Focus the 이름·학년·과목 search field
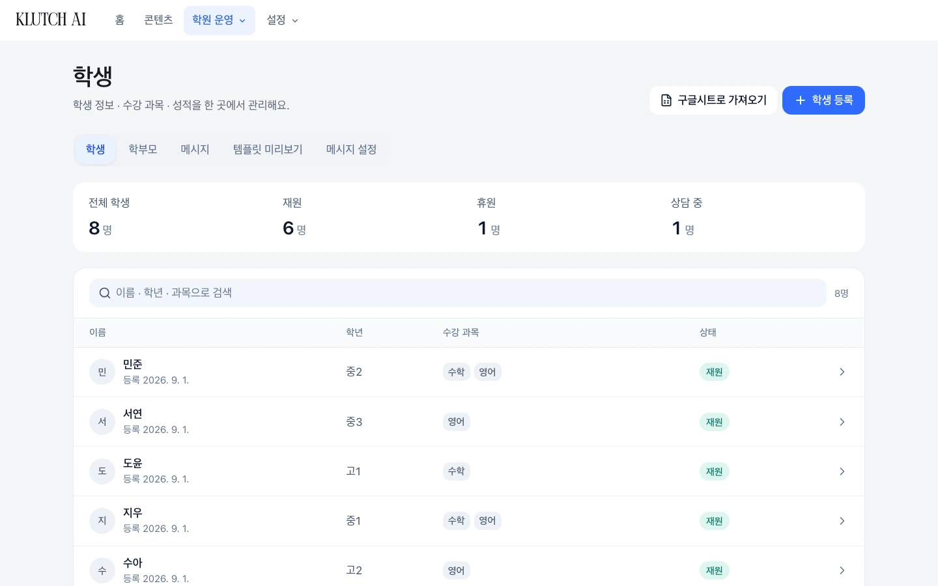Screen dimensions: 938x586 pyautogui.click(x=458, y=293)
